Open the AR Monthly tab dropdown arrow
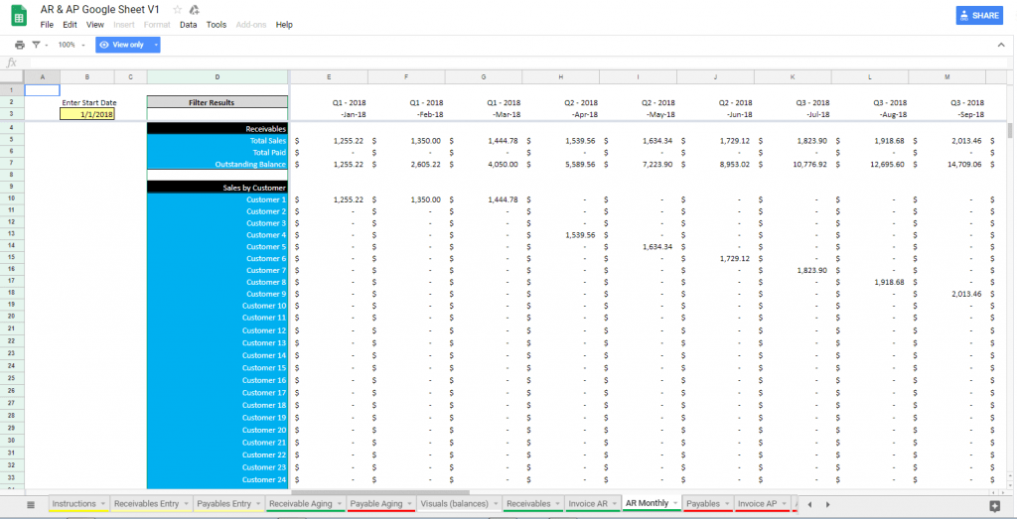The width and height of the screenshot is (1017, 519). (x=675, y=503)
